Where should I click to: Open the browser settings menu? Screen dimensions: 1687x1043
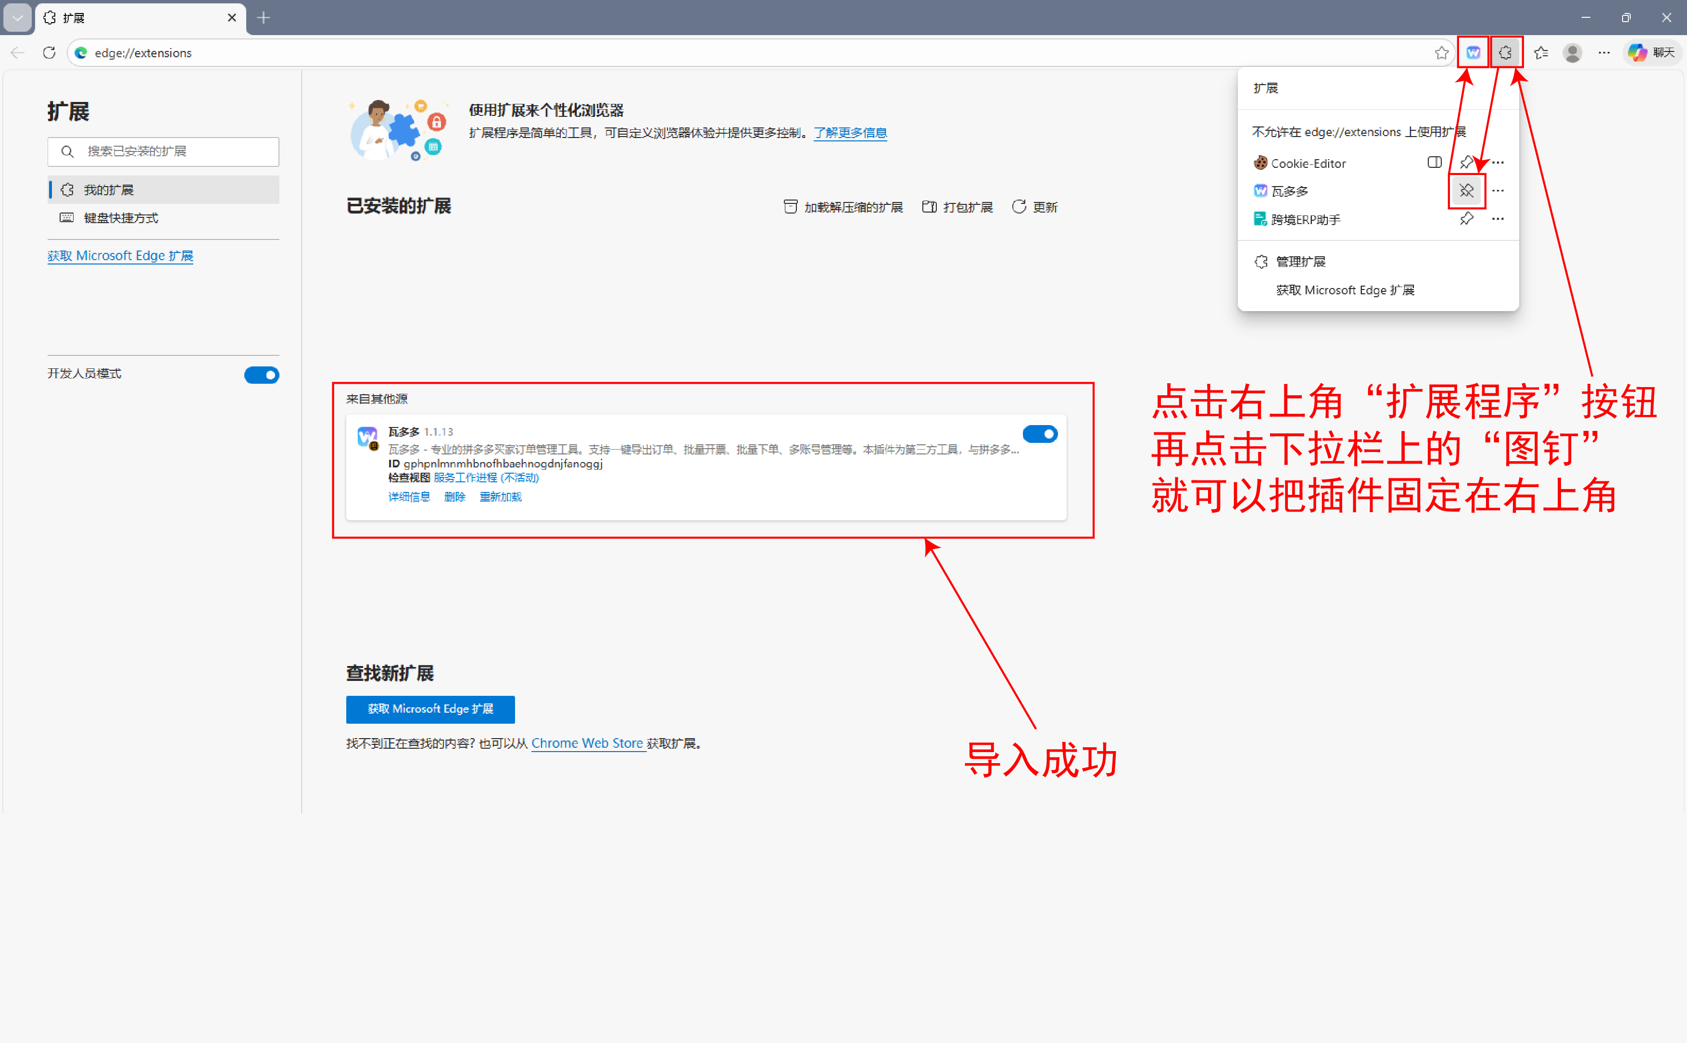pos(1604,52)
